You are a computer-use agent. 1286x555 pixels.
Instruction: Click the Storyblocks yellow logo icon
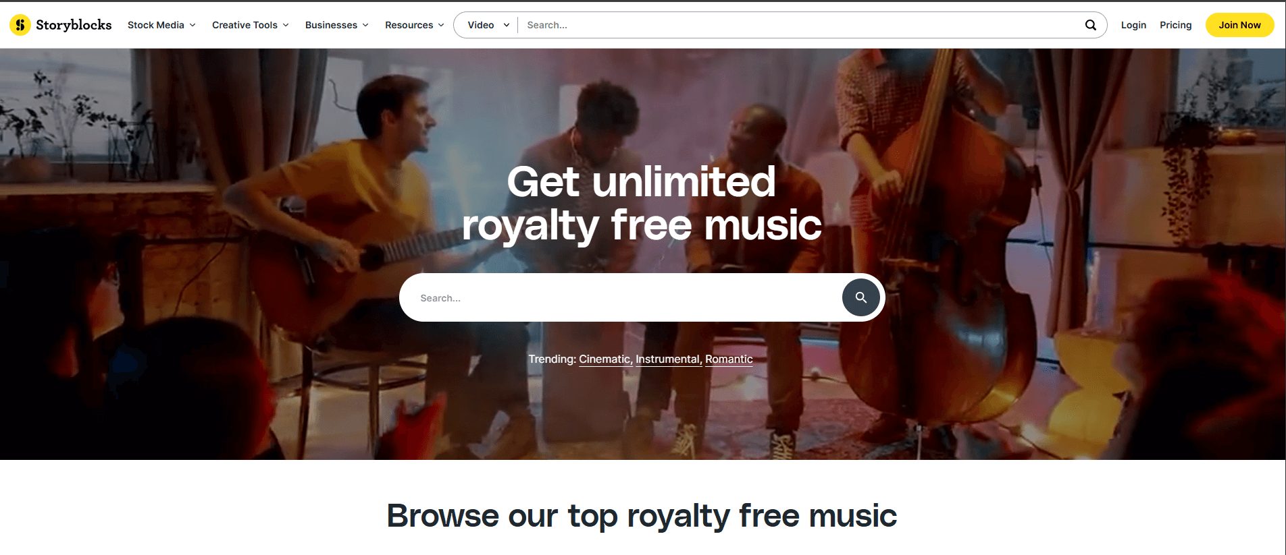[20, 25]
